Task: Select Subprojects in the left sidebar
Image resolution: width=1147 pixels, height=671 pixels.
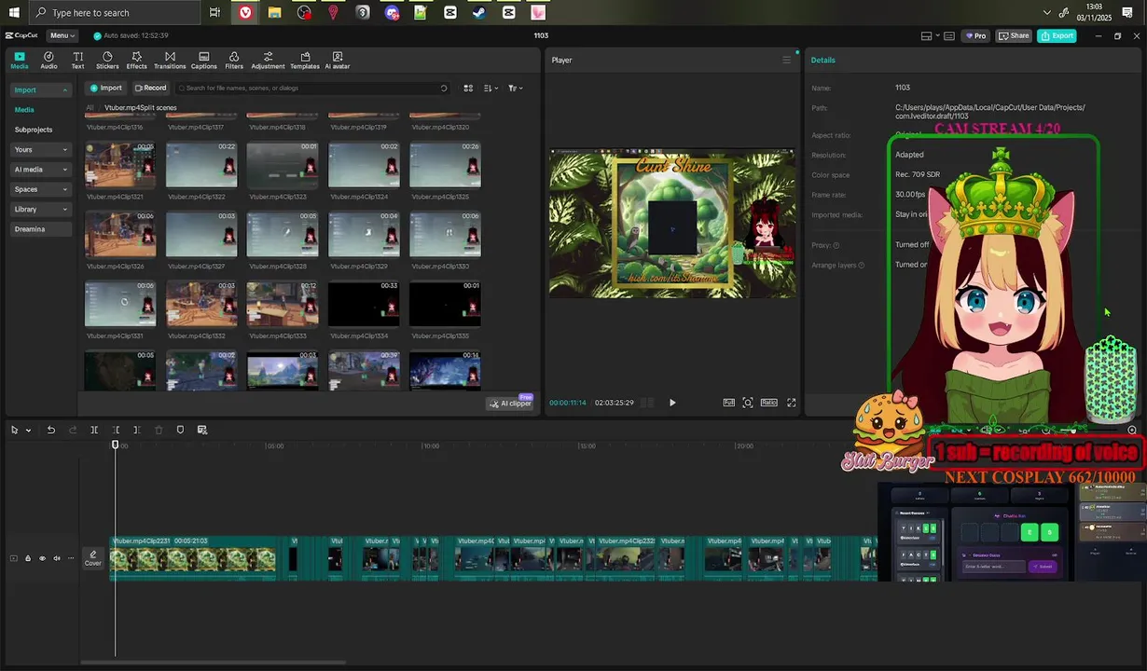Action: 34,130
